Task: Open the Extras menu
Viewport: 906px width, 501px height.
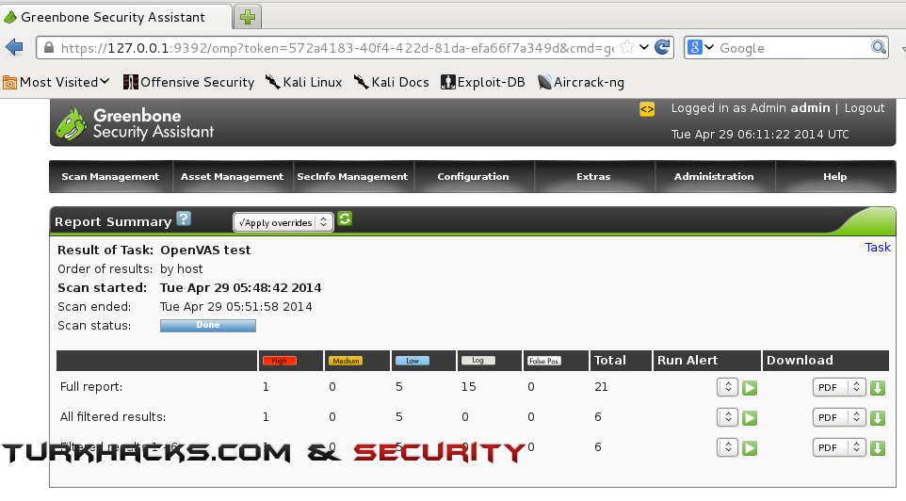Action: (x=593, y=177)
